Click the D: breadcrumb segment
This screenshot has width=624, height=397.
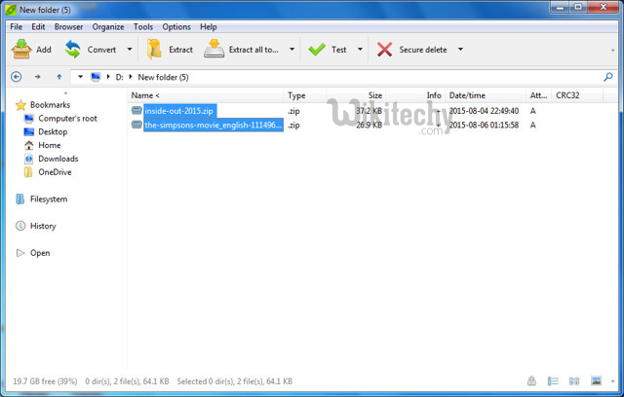point(119,77)
